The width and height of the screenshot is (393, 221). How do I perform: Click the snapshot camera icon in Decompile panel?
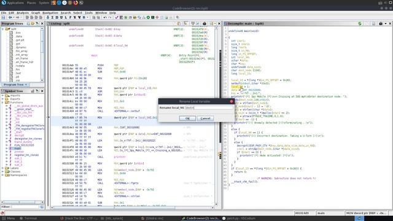(x=381, y=23)
